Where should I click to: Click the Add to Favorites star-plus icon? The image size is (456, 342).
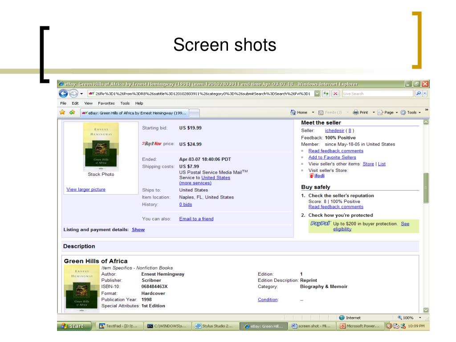[72, 112]
